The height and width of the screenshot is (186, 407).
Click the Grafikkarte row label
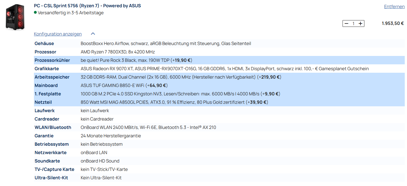[x=47, y=69]
